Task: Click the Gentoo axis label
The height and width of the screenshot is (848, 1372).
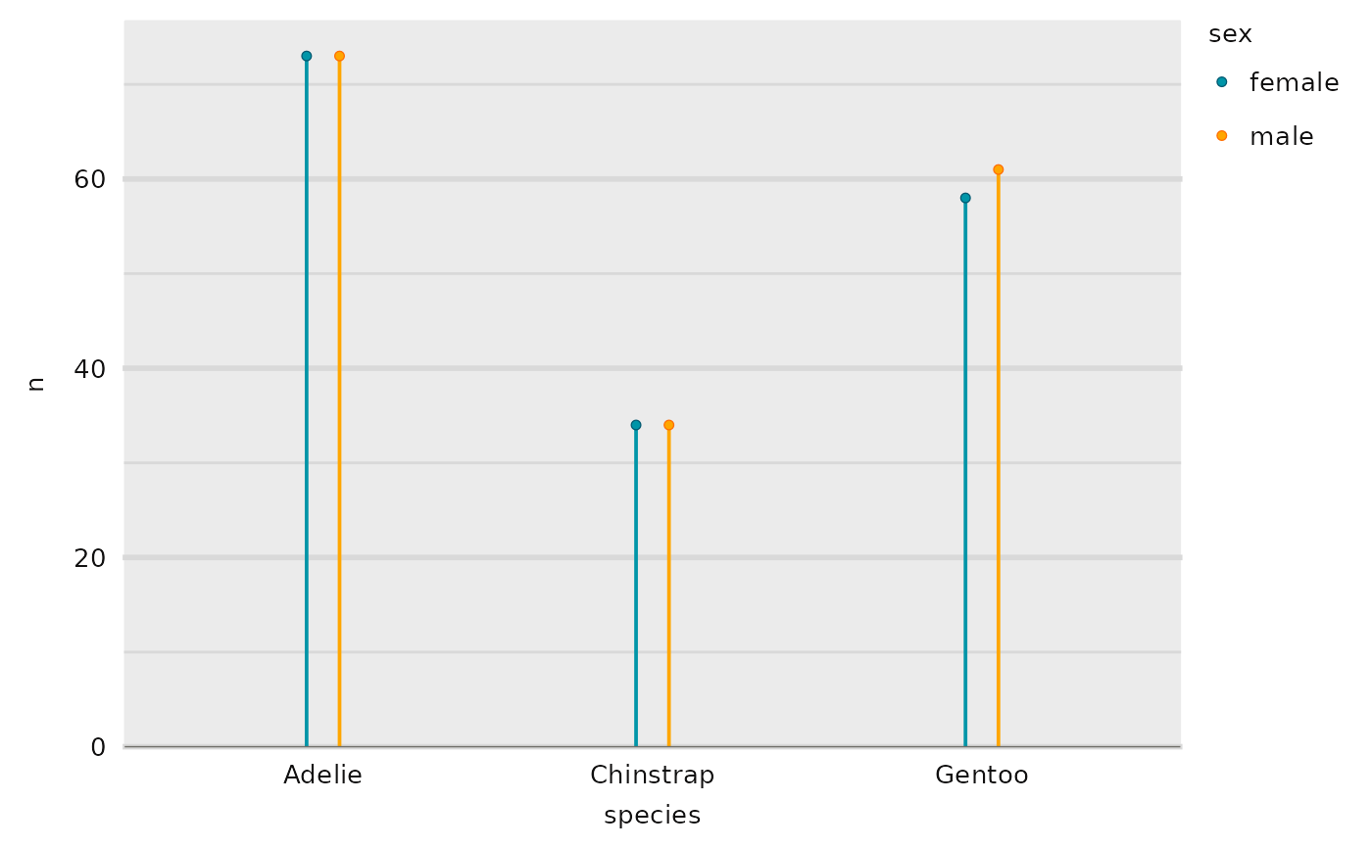Action: tap(982, 776)
